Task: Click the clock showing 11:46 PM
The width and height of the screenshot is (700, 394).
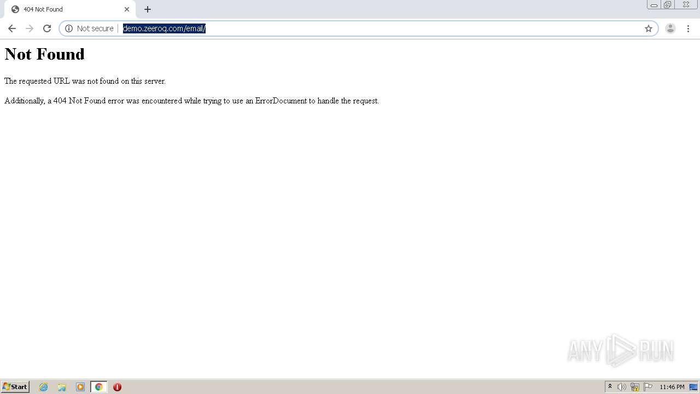Action: click(x=672, y=387)
